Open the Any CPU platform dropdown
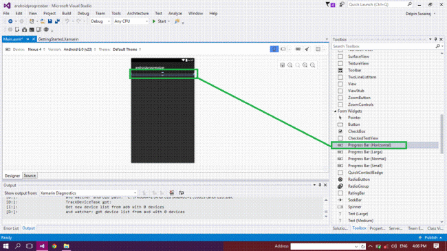The image size is (447, 251). (x=131, y=21)
